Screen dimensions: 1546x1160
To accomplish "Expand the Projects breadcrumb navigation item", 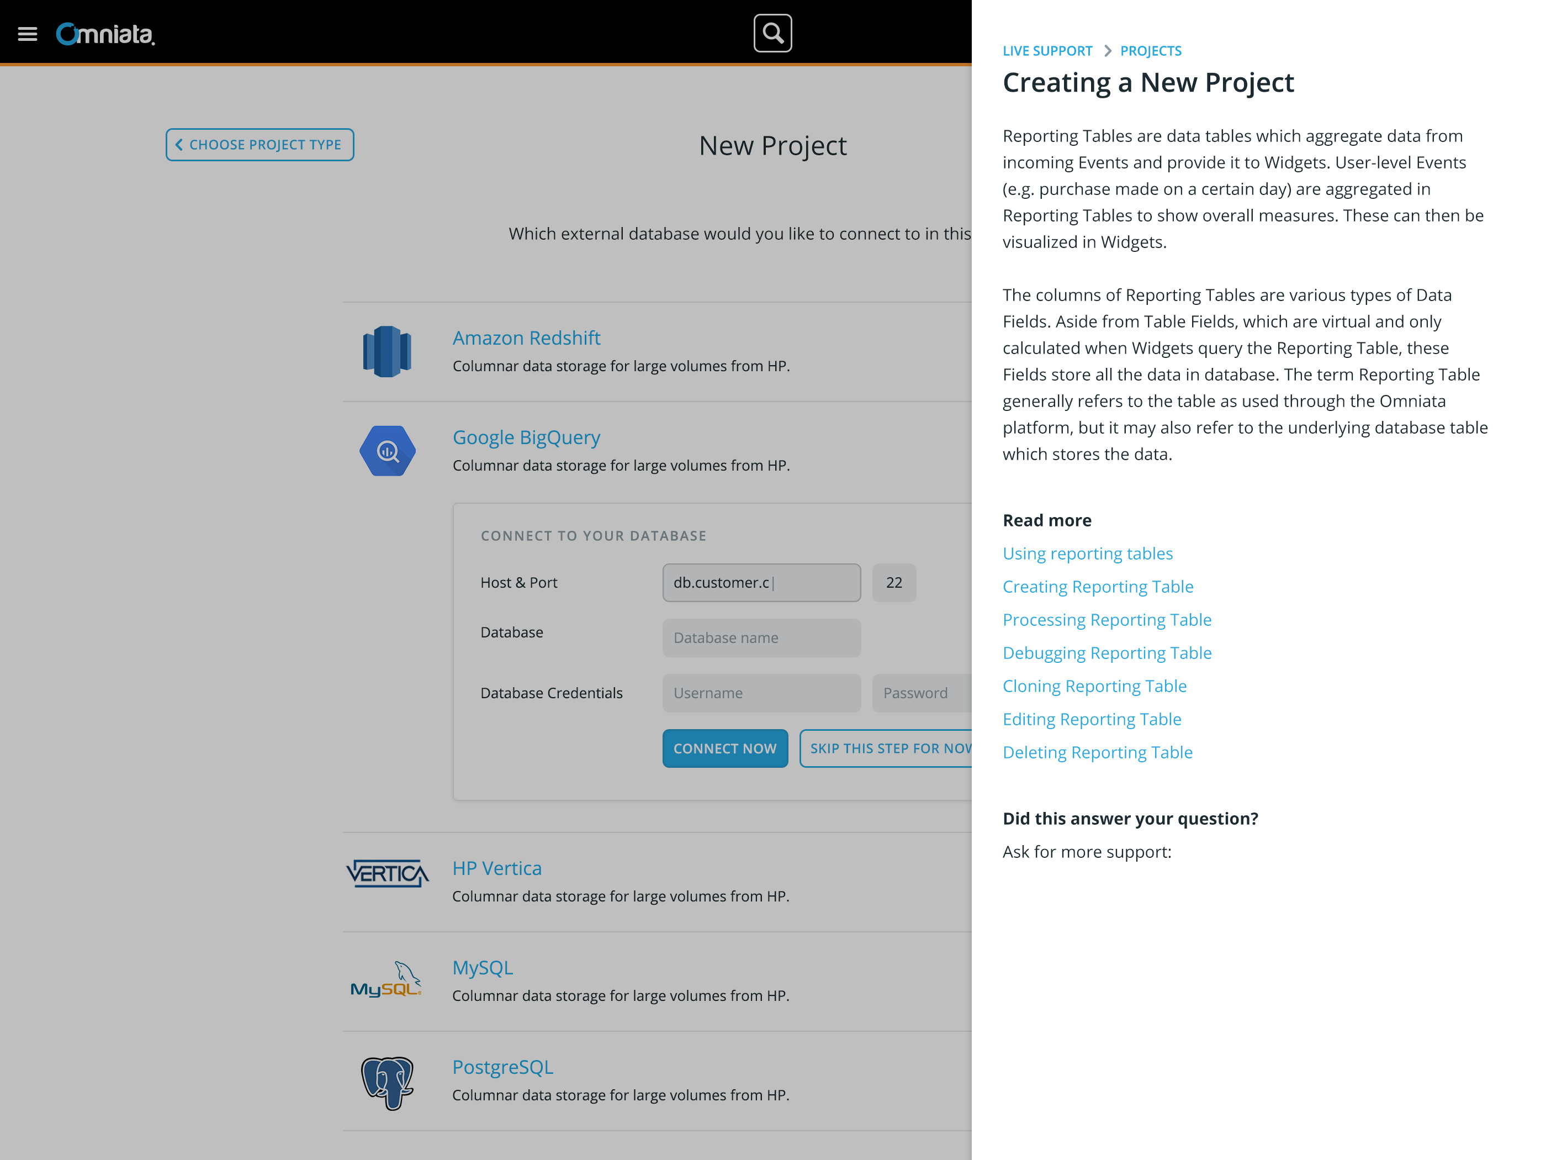I will [x=1150, y=50].
